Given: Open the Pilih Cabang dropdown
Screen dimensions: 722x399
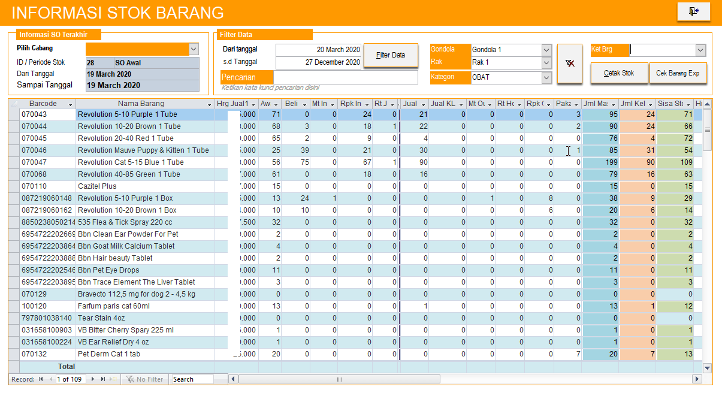Looking at the screenshot, I should pyautogui.click(x=194, y=49).
